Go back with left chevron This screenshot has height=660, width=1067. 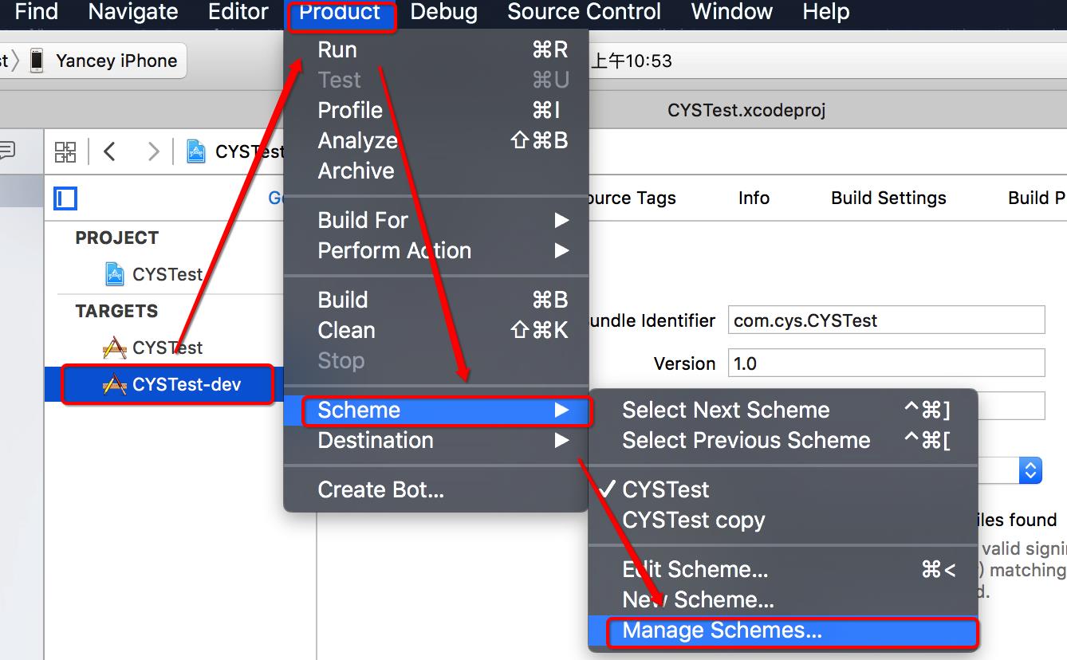110,151
